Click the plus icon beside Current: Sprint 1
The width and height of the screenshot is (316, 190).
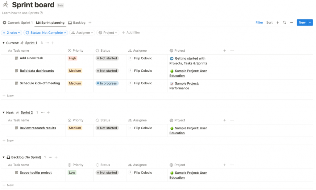52,43
